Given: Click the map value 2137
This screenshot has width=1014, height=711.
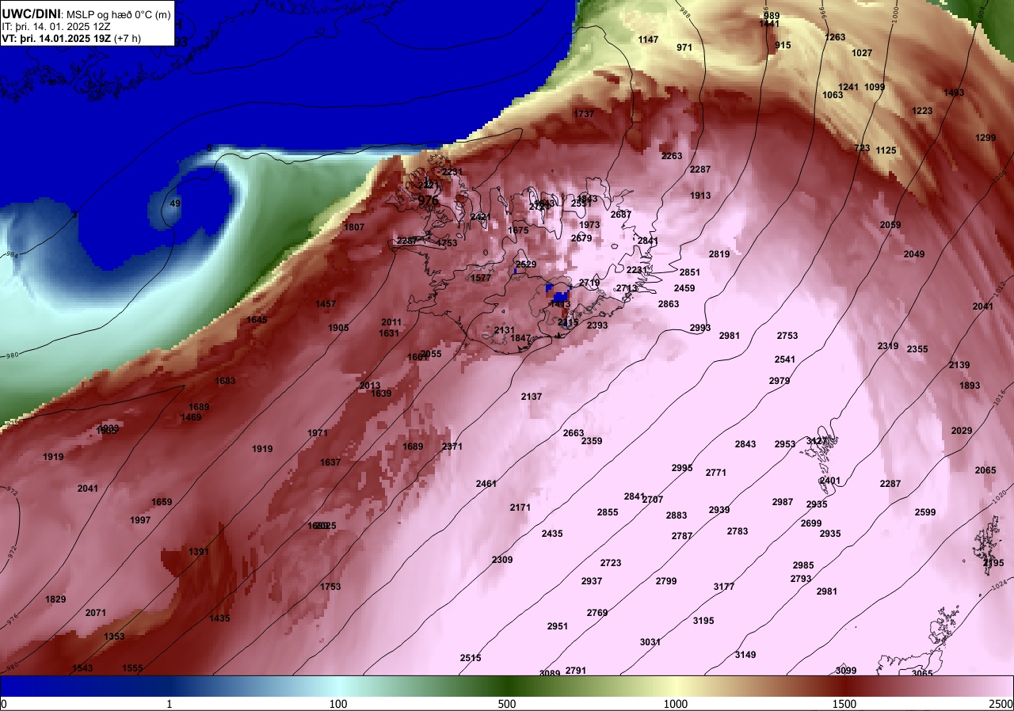Looking at the screenshot, I should 532,397.
